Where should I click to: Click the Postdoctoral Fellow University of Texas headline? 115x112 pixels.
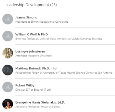point(64,73)
